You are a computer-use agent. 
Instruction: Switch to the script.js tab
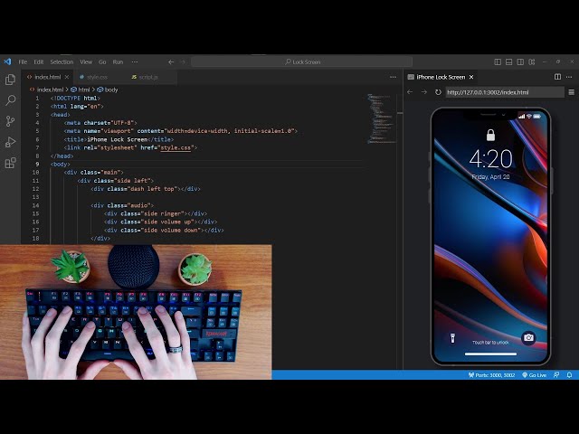(148, 77)
